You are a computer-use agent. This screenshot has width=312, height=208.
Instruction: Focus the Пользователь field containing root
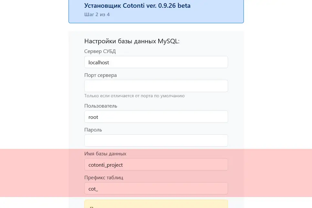coord(156,117)
